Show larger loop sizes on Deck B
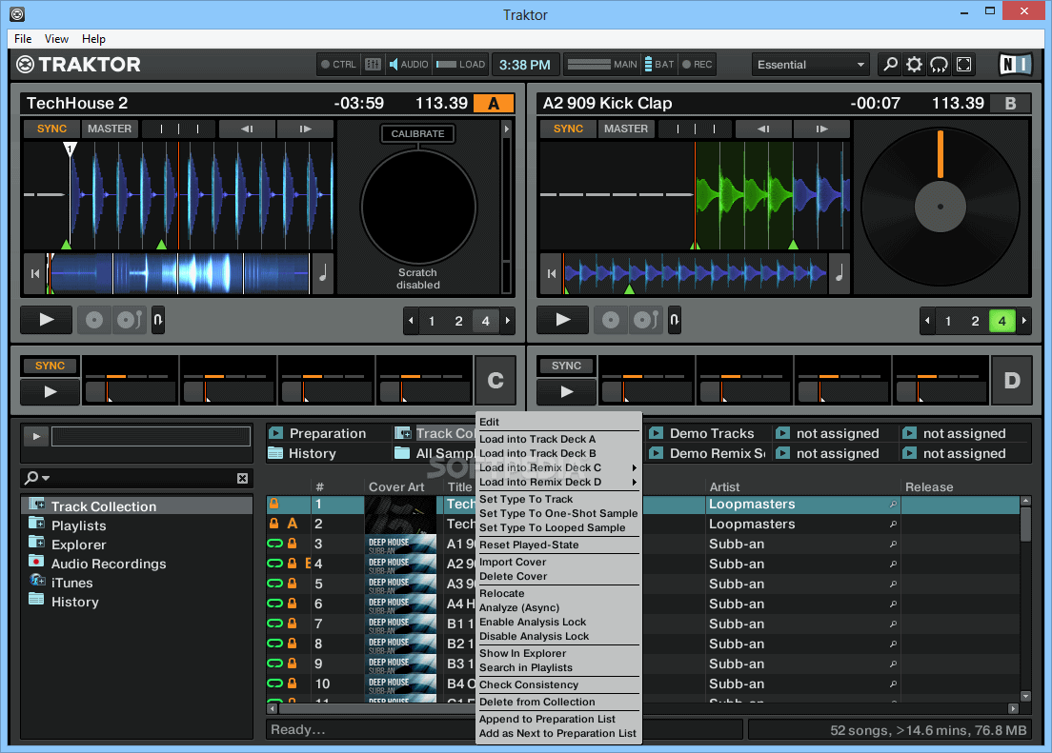The width and height of the screenshot is (1052, 753). 1024,321
